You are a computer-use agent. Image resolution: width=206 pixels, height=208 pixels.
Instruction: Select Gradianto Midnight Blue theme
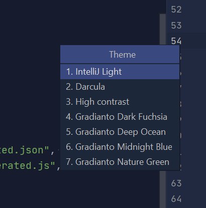120,147
